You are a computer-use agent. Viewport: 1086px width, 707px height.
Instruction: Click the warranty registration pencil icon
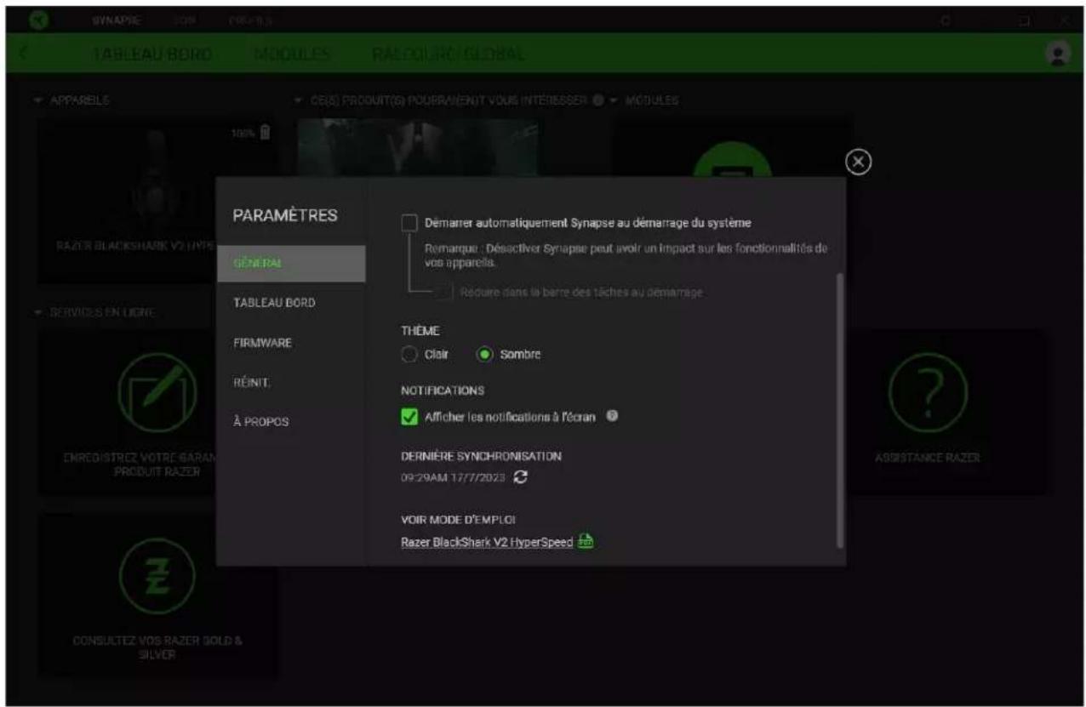(157, 391)
